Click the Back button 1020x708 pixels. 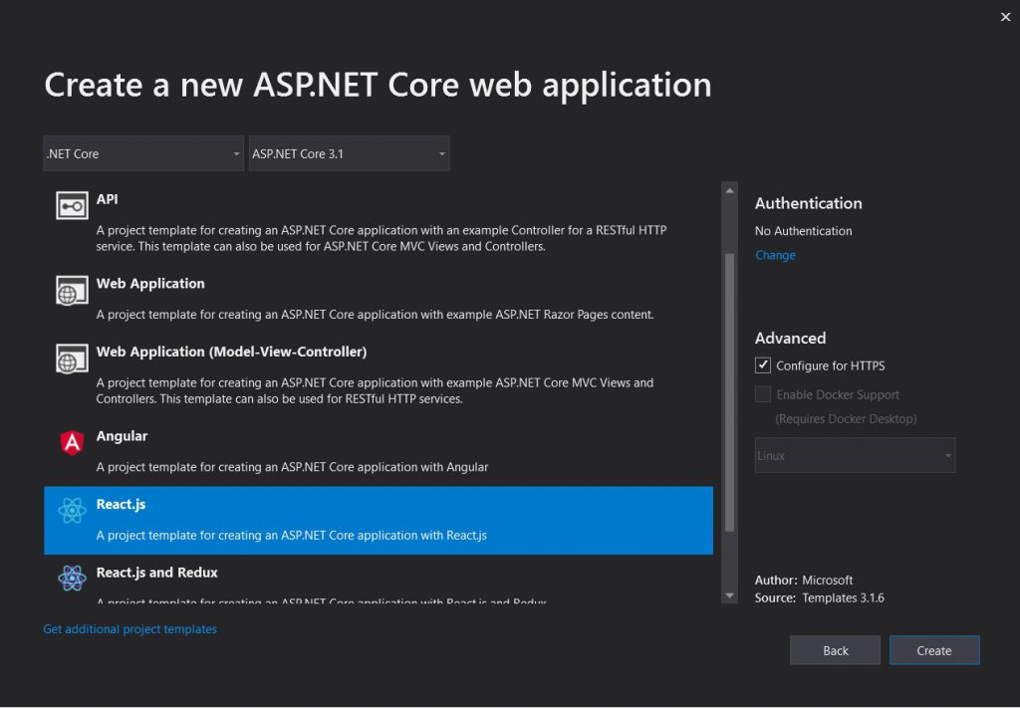pos(835,649)
